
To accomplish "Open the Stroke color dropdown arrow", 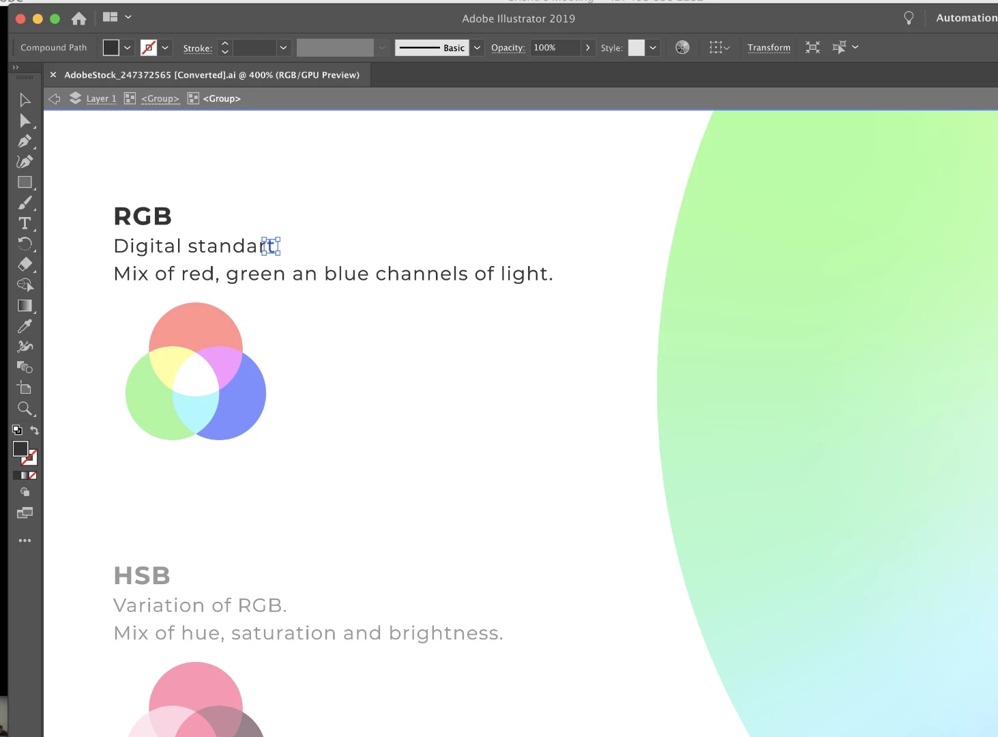I will [x=165, y=48].
